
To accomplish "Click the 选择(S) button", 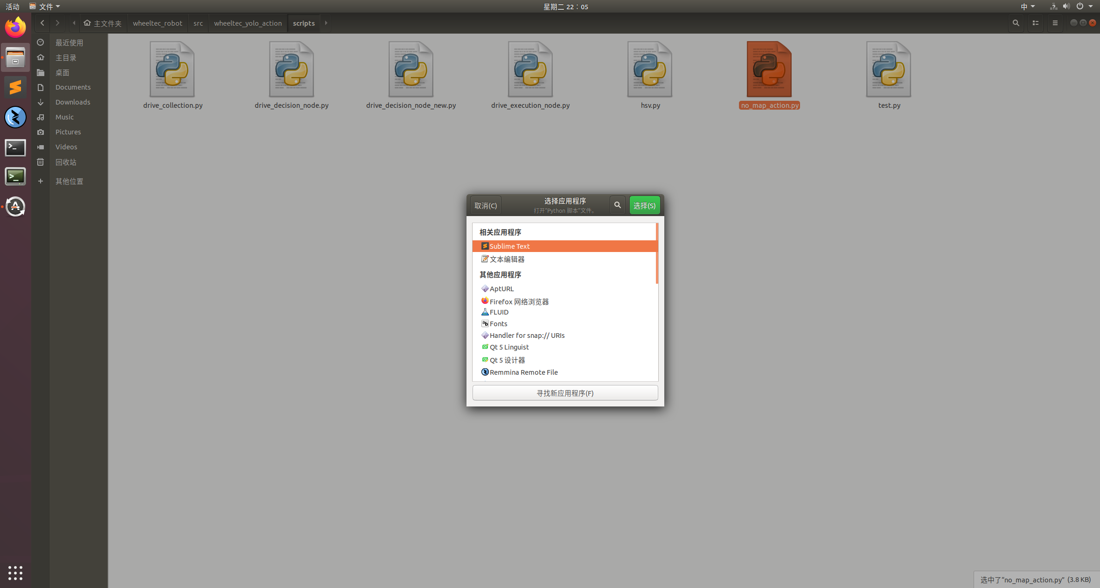I will [644, 205].
